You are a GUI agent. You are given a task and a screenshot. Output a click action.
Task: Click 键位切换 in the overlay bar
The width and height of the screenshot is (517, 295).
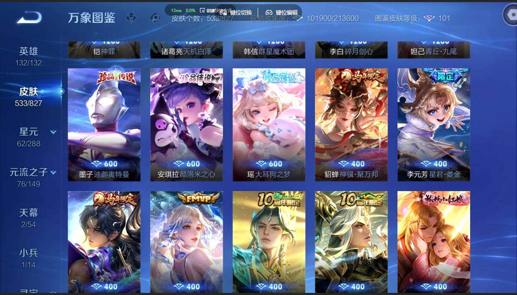point(241,12)
